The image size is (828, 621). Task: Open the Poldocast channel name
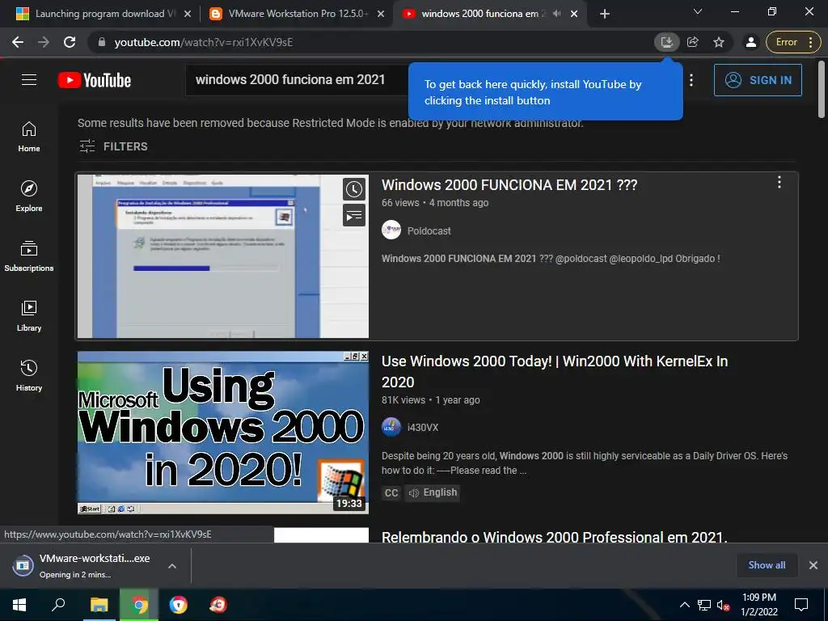pos(429,230)
